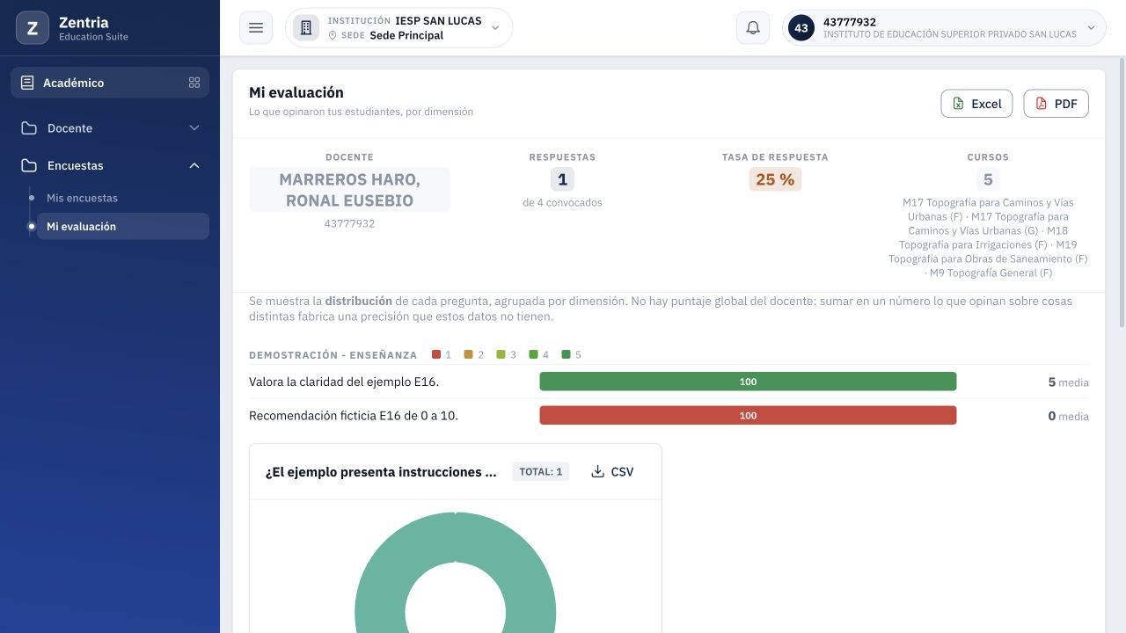Click the '0 media' value
The image size is (1126, 633).
pyautogui.click(x=1068, y=416)
